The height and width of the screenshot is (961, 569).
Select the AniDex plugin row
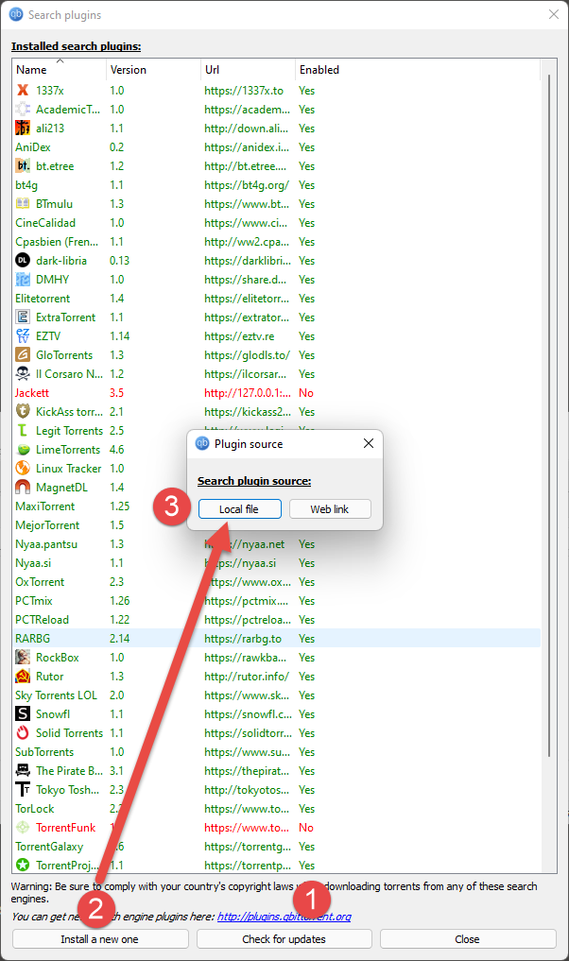pyautogui.click(x=276, y=147)
